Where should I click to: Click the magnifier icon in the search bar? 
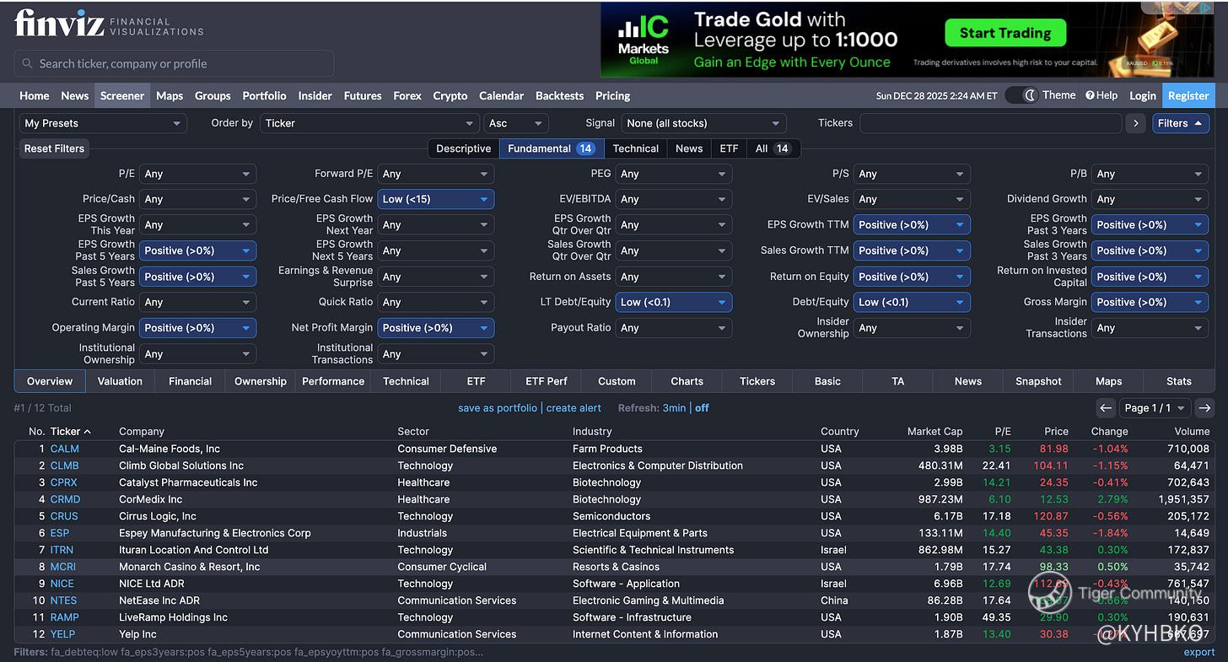[28, 64]
